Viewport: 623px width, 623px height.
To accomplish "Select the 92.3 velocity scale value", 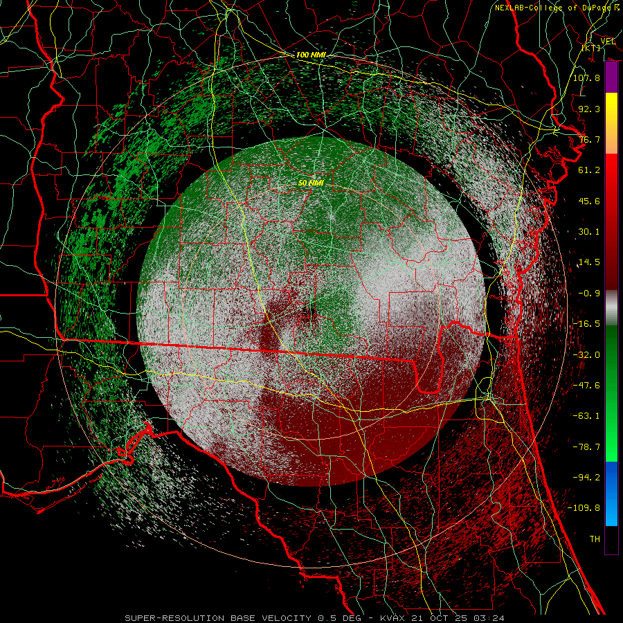I will (589, 109).
